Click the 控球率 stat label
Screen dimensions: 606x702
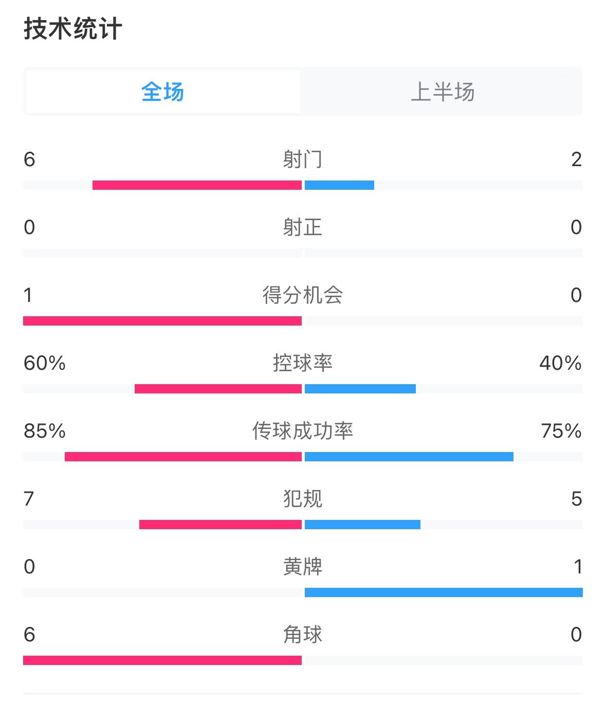pyautogui.click(x=303, y=364)
